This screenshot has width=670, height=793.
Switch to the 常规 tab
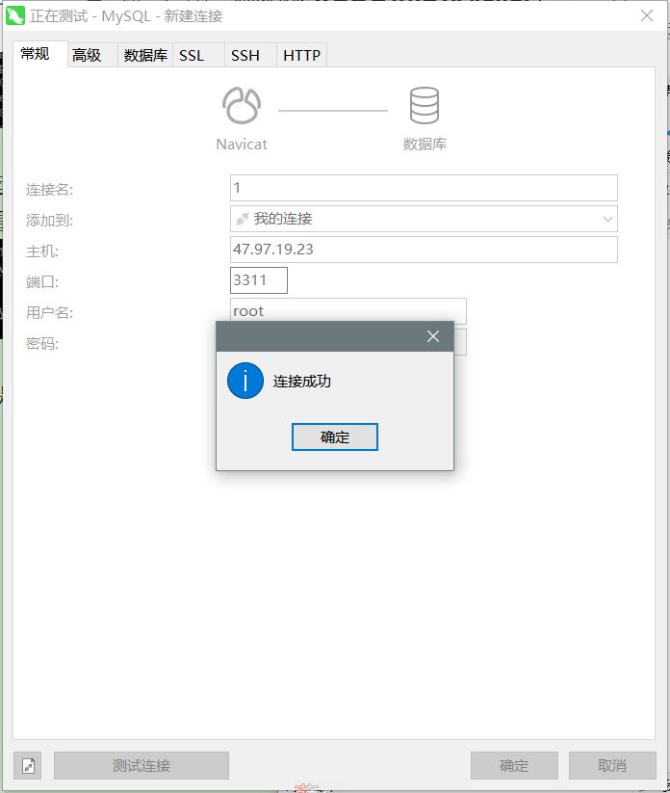click(39, 54)
